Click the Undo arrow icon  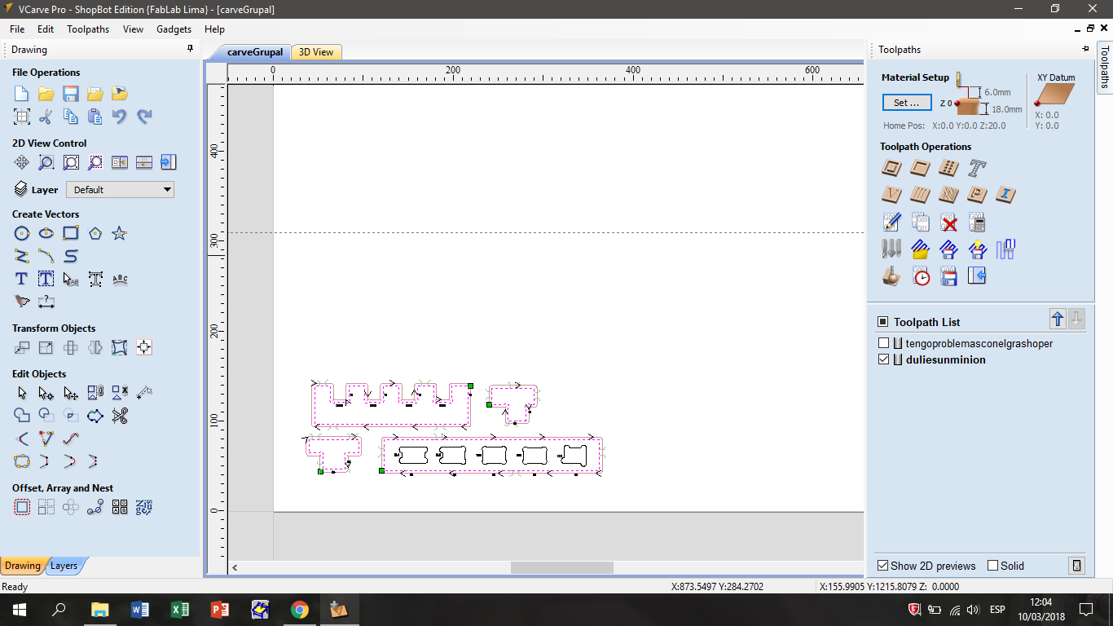tap(120, 117)
